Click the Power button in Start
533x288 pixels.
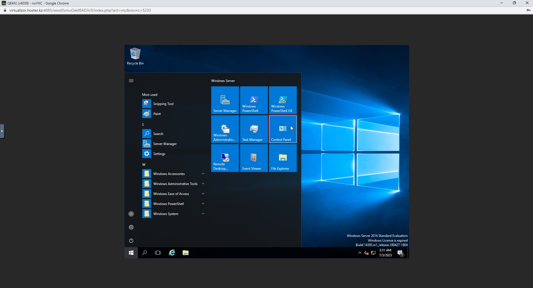131,241
